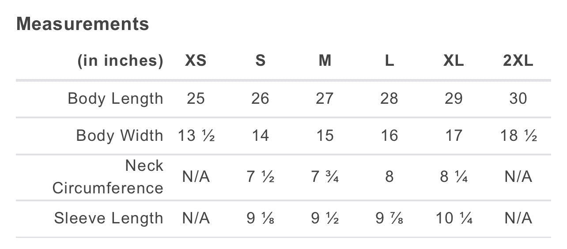Select the S size column header
Image resolution: width=567 pixels, height=249 pixels.
point(260,61)
